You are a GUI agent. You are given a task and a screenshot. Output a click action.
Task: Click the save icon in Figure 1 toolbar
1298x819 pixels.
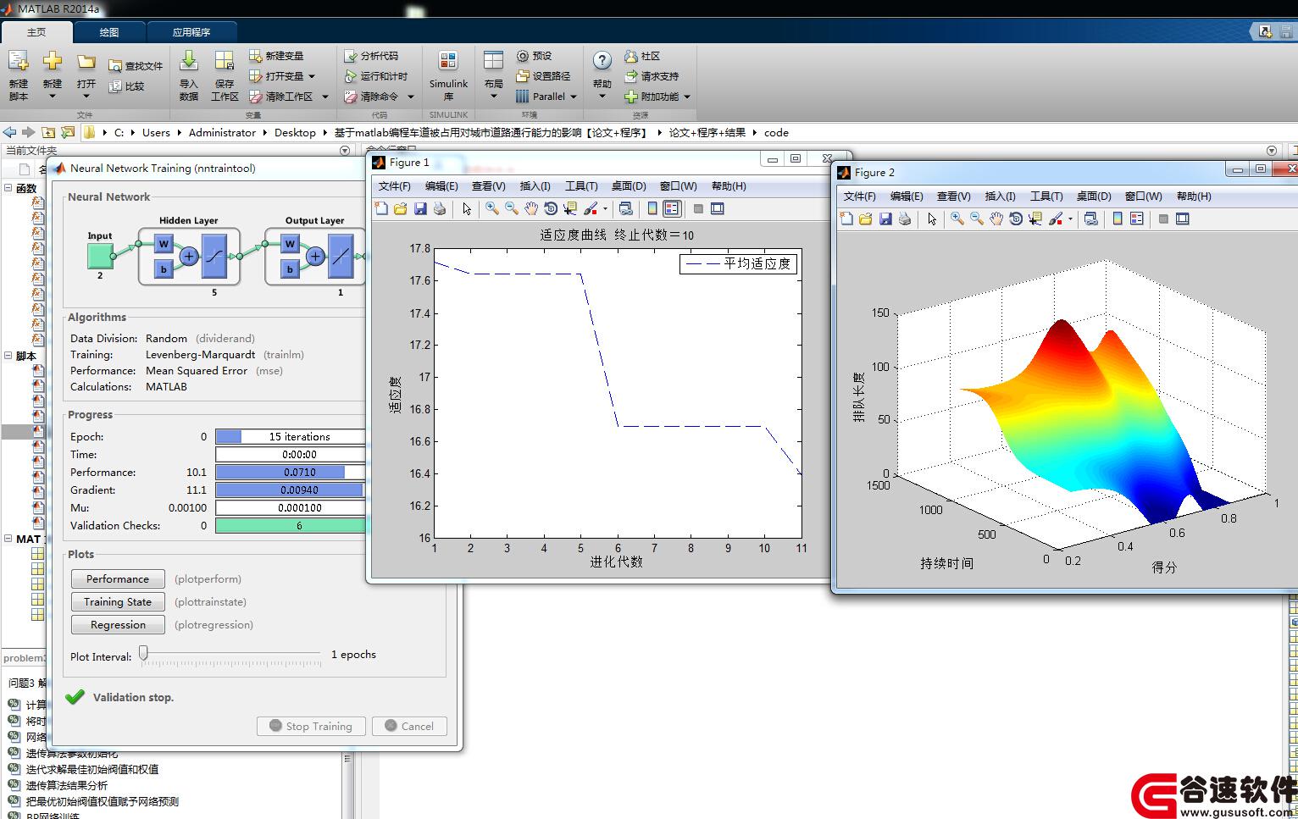point(420,208)
